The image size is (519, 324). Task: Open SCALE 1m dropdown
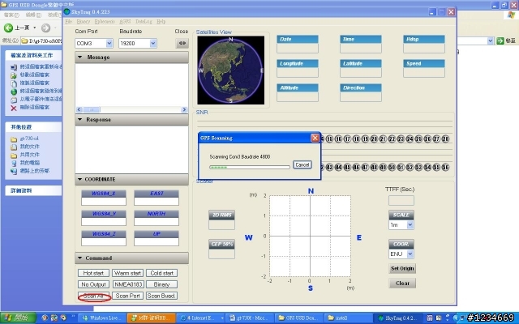410,225
